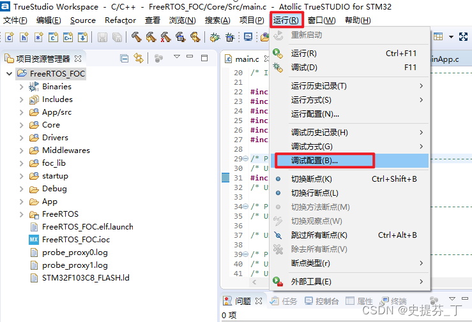472x322 pixels.
Task: Click the blue monitor terminal toolbar icon
Action: click(x=248, y=37)
